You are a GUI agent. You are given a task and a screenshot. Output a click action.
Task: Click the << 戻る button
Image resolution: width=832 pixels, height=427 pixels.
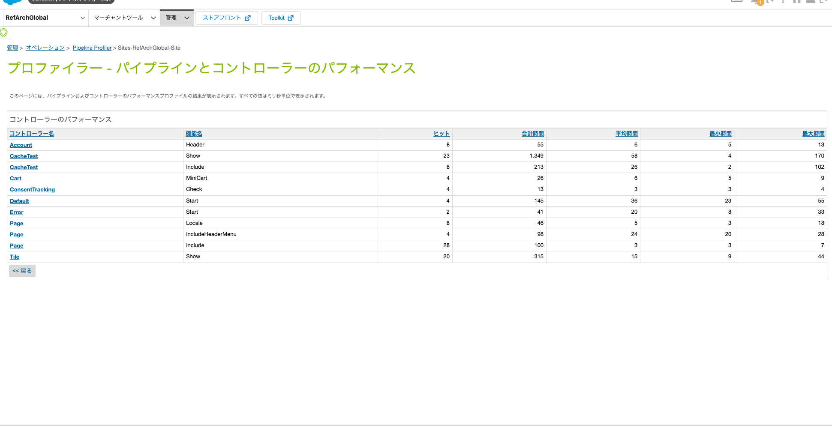pyautogui.click(x=22, y=270)
